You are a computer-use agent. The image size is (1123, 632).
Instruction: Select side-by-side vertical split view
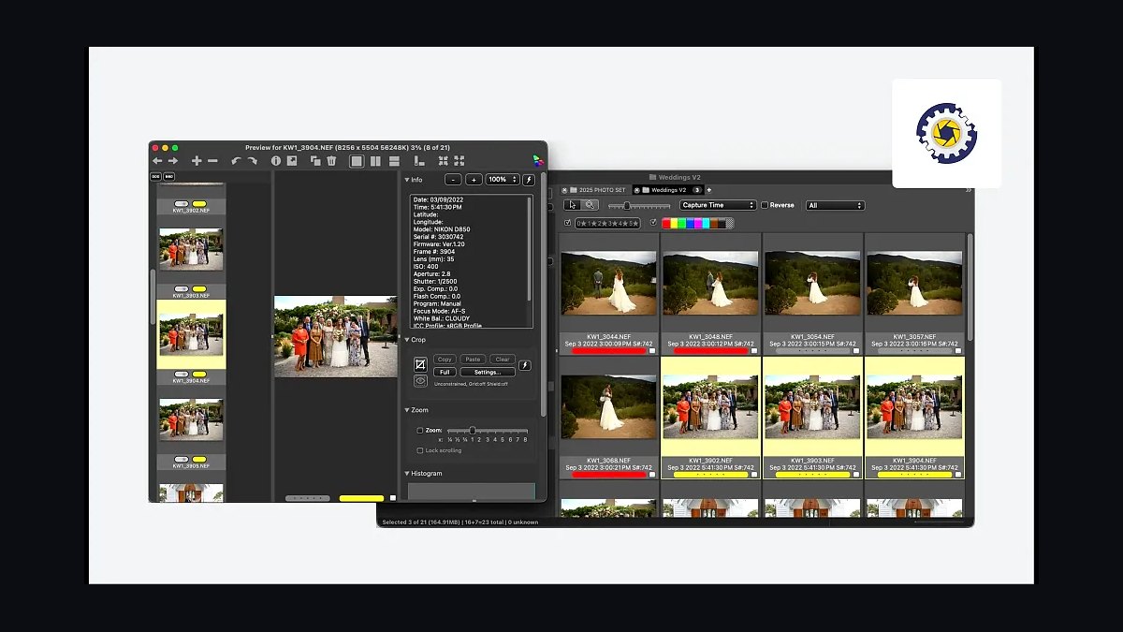375,161
